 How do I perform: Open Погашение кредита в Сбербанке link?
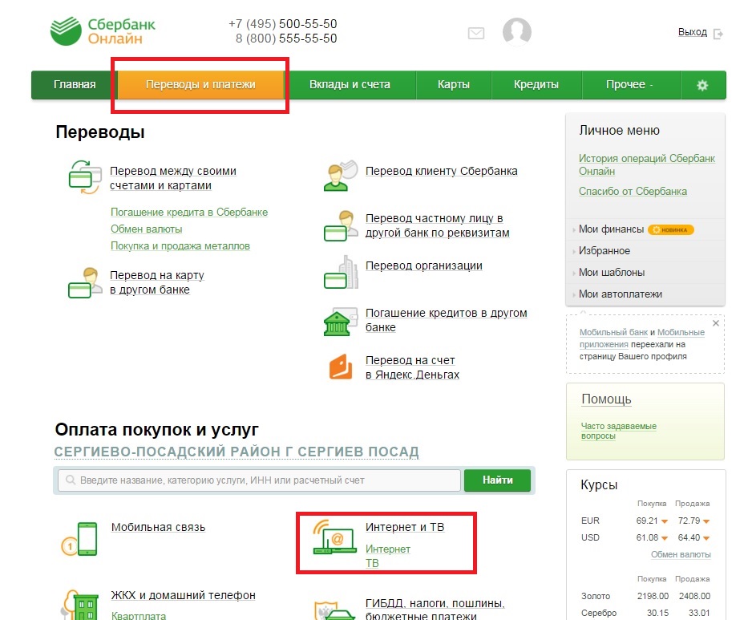pyautogui.click(x=189, y=212)
